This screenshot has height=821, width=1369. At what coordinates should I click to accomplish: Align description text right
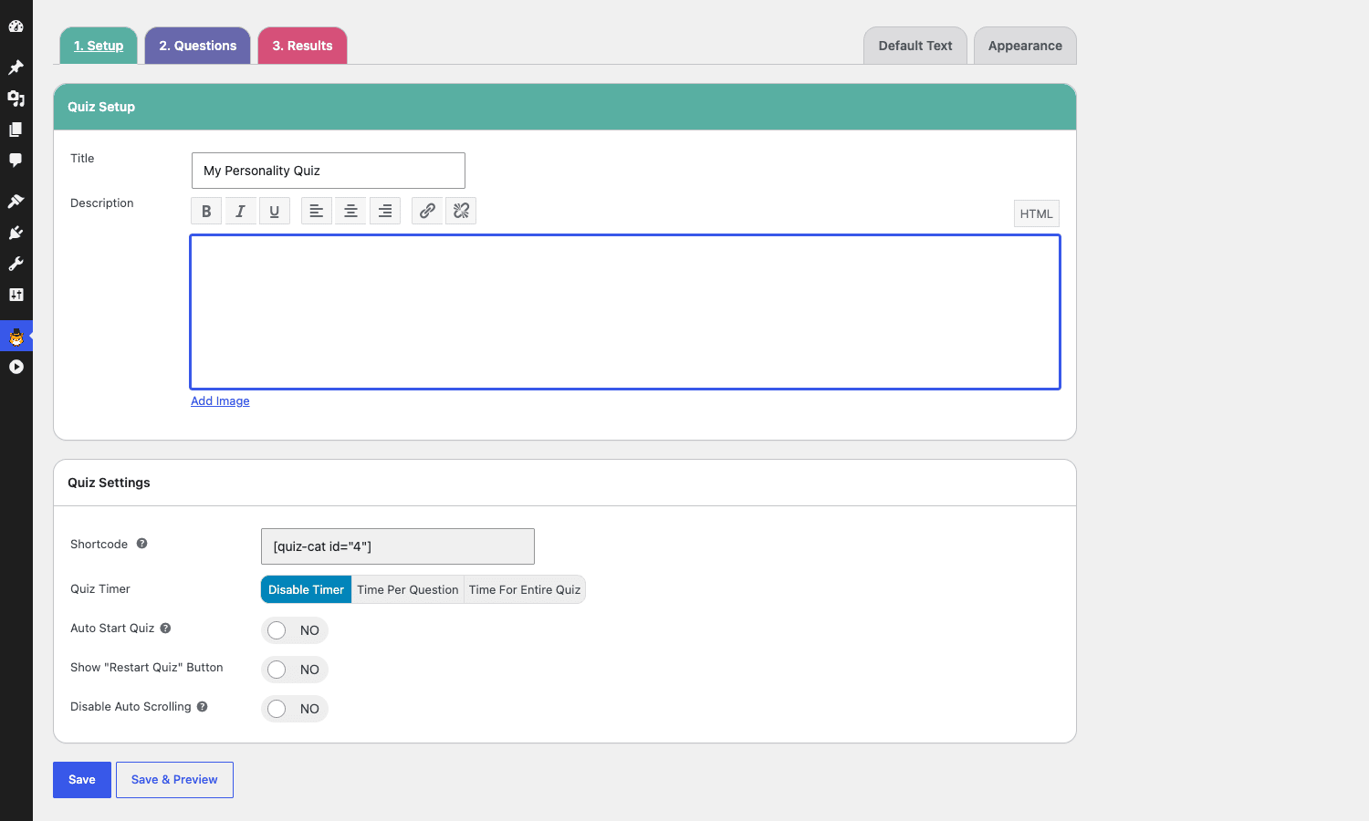385,211
